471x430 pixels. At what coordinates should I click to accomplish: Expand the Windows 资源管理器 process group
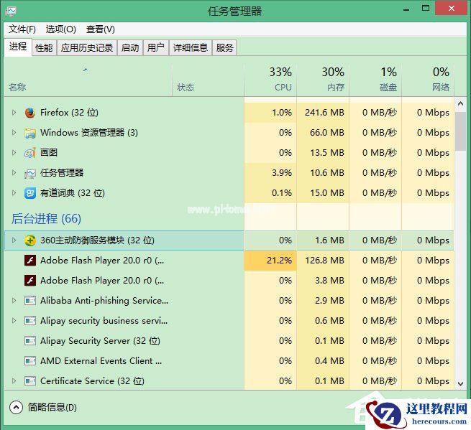(x=14, y=133)
